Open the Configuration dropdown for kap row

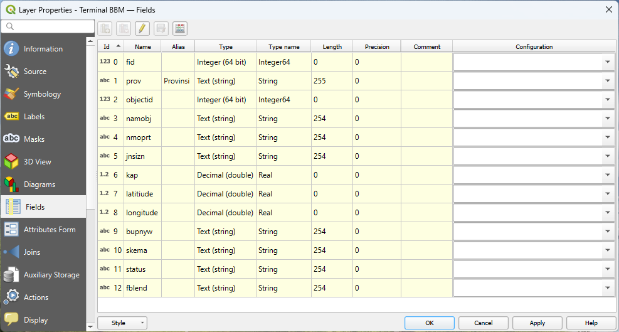[x=607, y=175]
